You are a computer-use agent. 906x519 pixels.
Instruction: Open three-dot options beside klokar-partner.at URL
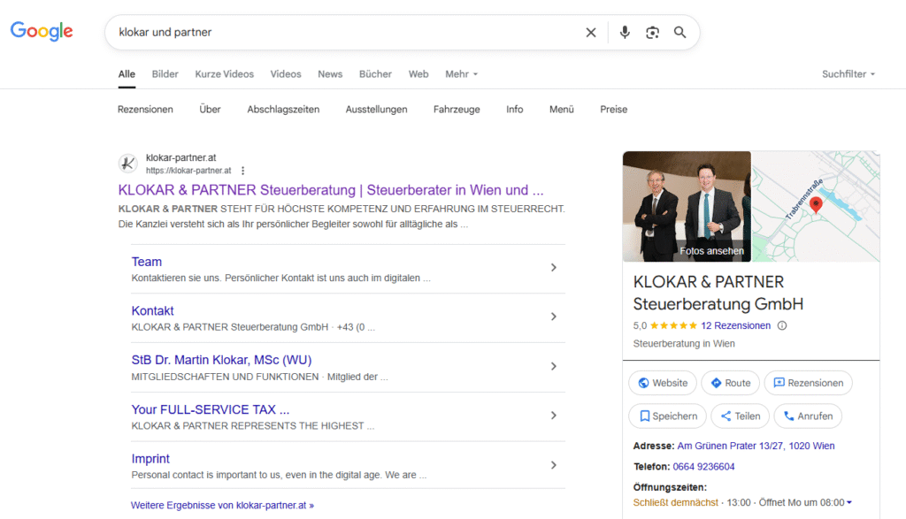(242, 171)
